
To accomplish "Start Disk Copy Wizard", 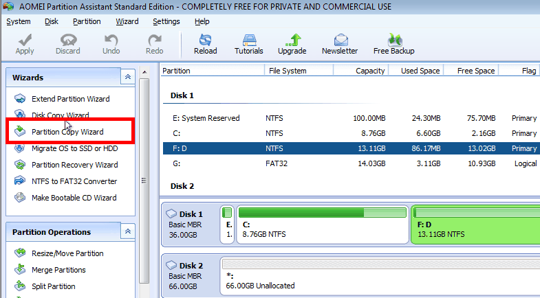I will point(61,115).
